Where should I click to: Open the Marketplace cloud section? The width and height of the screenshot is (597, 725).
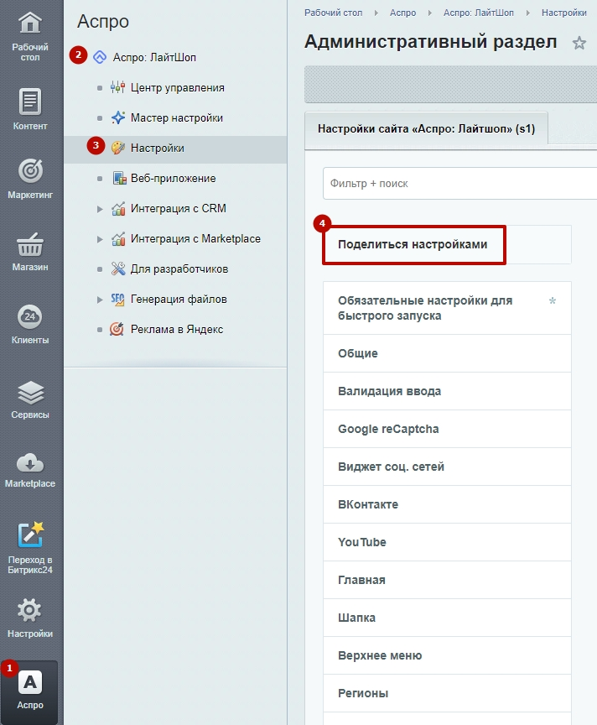[30, 471]
